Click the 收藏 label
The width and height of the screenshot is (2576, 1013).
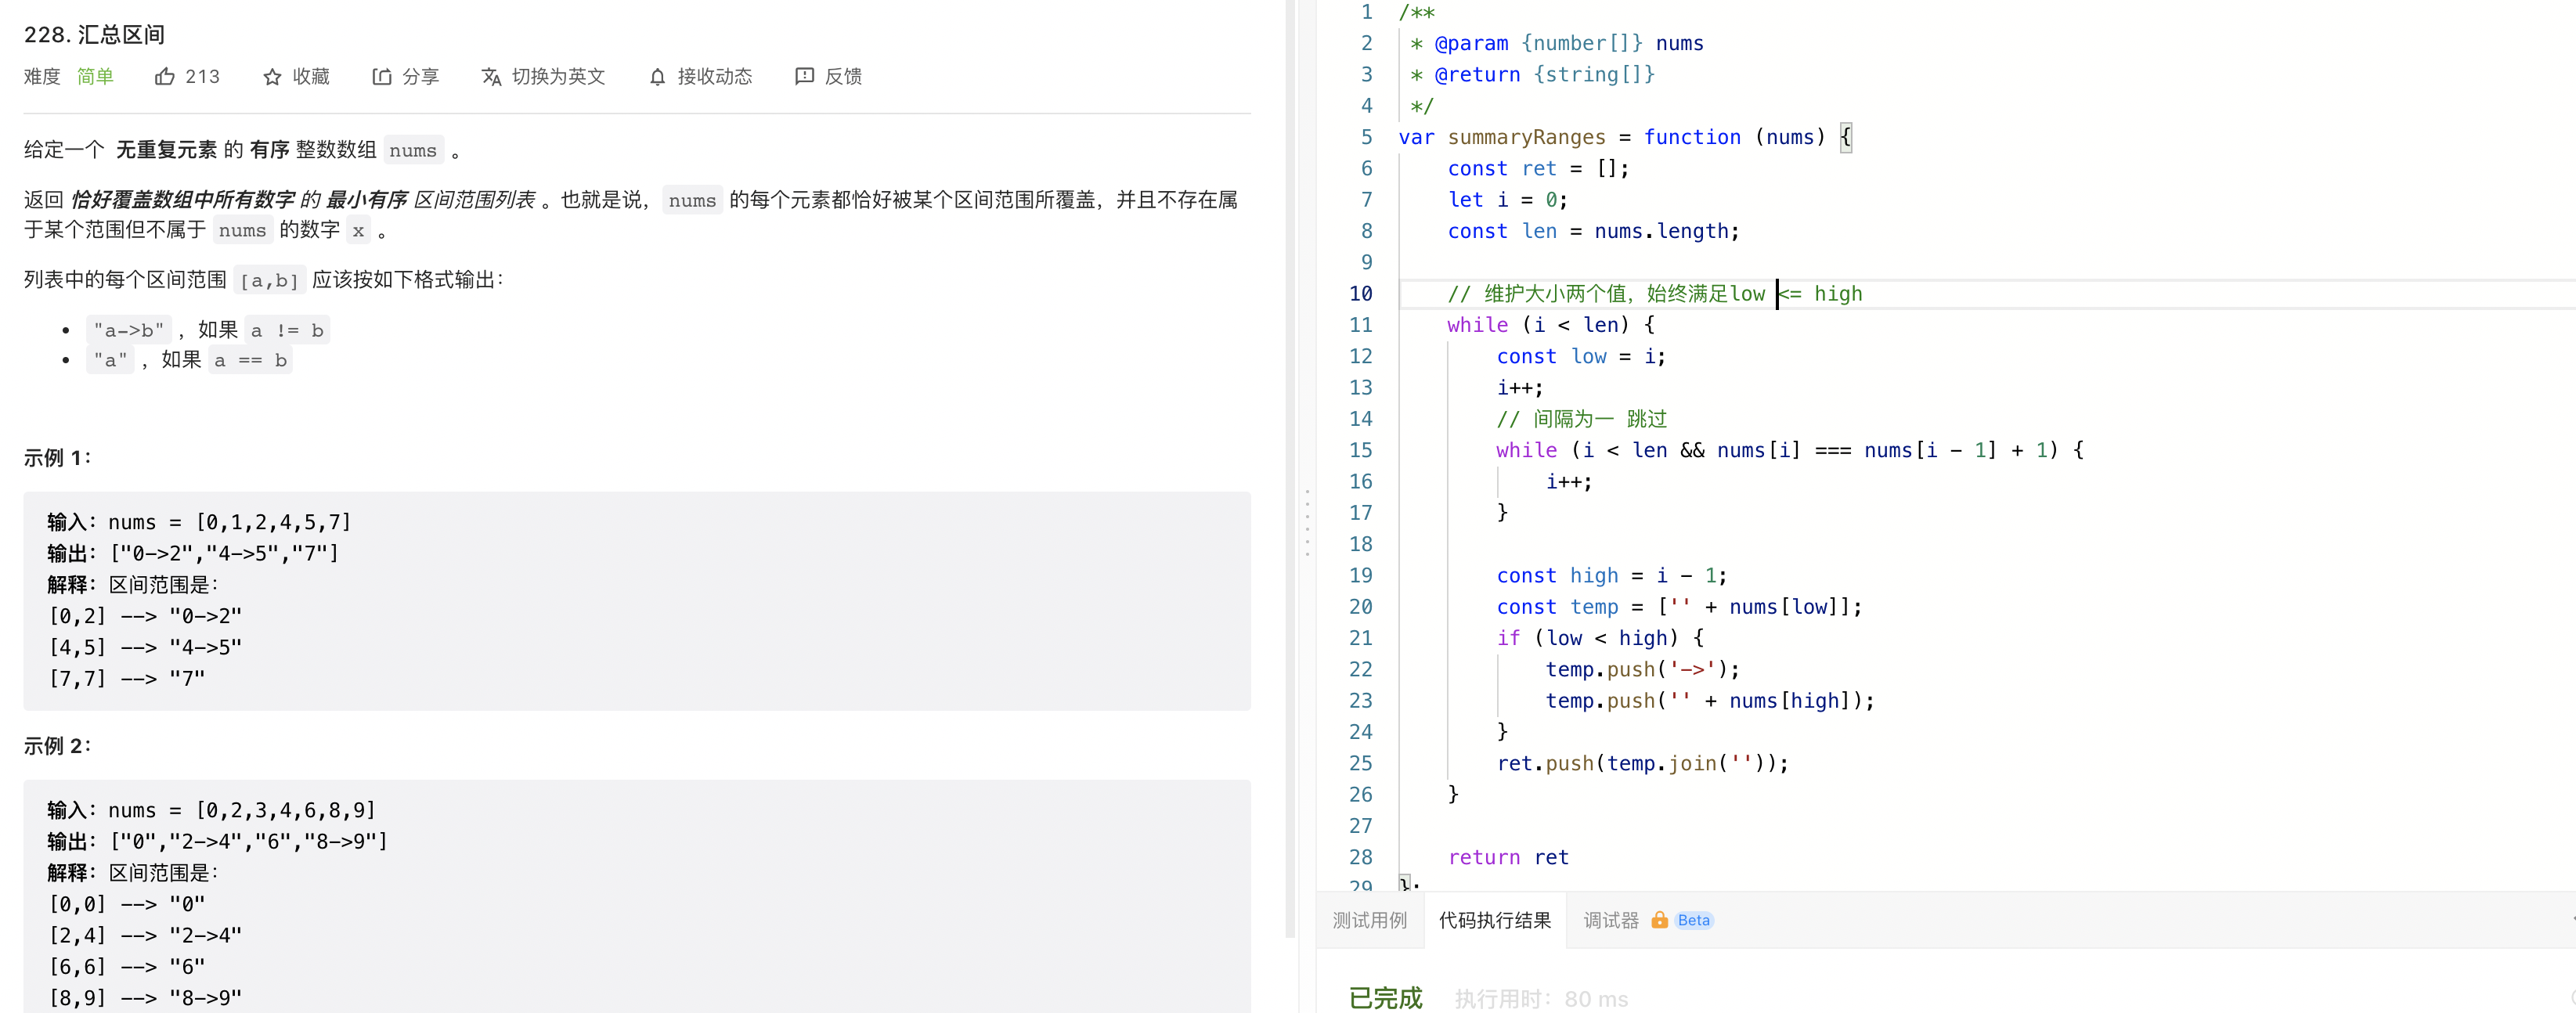(311, 76)
